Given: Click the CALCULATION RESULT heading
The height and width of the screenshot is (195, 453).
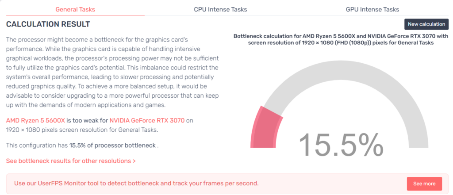Looking at the screenshot, I should point(48,24).
